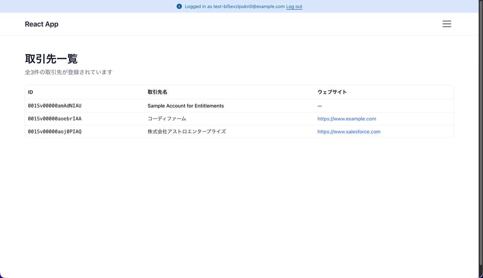Image resolution: width=483 pixels, height=278 pixels.
Task: Select ID 001Sv00000aoj0PIAQ cell
Action: pyautogui.click(x=55, y=131)
